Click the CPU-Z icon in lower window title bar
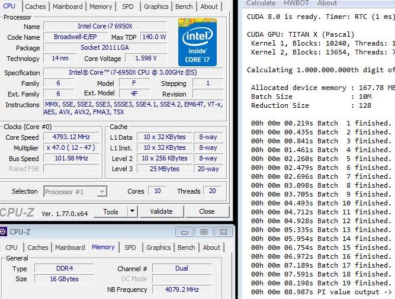The image size is (395, 299). point(5,232)
